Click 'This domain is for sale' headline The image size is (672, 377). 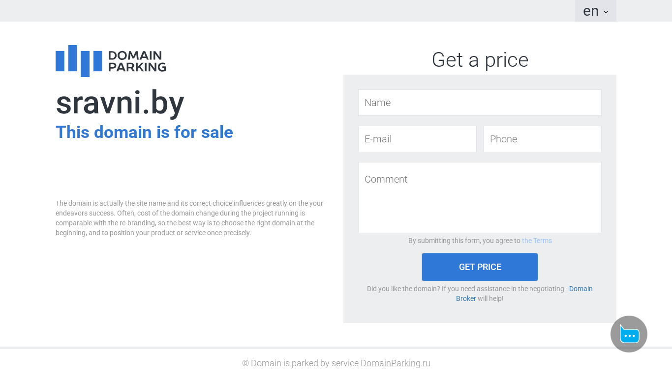[x=144, y=132]
